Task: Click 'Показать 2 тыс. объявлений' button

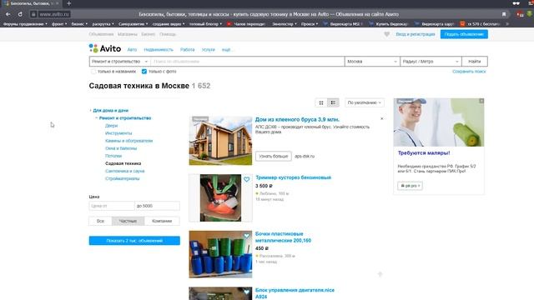Action: [134, 241]
